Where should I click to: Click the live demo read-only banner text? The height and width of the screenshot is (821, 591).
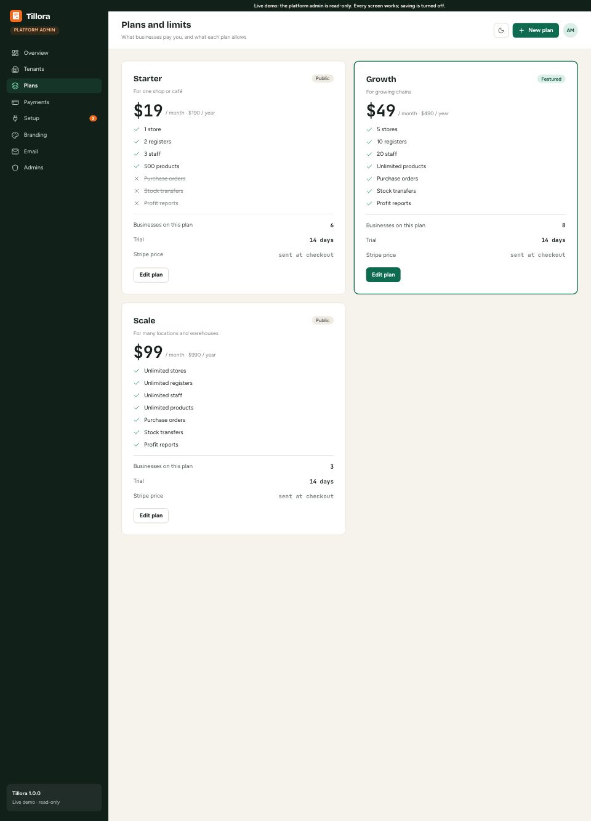click(350, 6)
